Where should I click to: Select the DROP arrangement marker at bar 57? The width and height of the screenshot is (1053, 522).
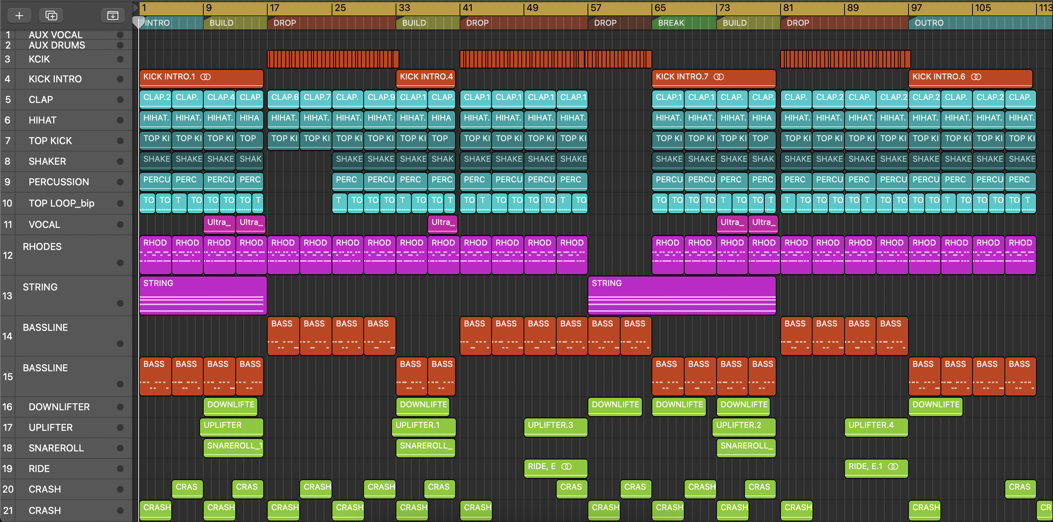click(620, 23)
